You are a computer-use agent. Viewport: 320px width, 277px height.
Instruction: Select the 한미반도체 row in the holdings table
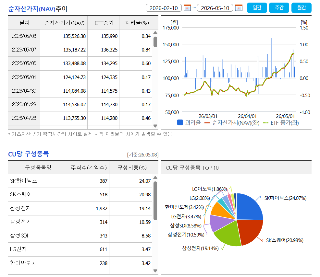point(80,263)
